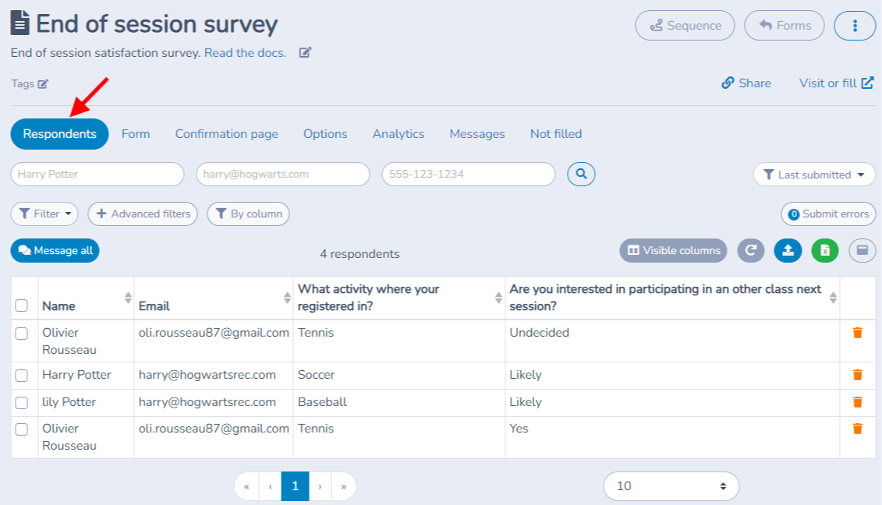Expand the Filter dropdown

[x=44, y=214]
